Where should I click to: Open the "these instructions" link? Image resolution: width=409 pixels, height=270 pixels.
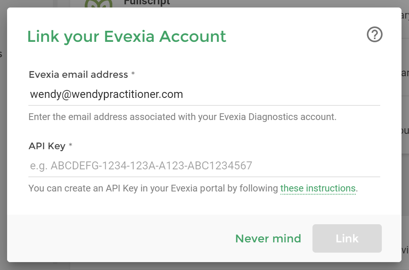click(318, 188)
